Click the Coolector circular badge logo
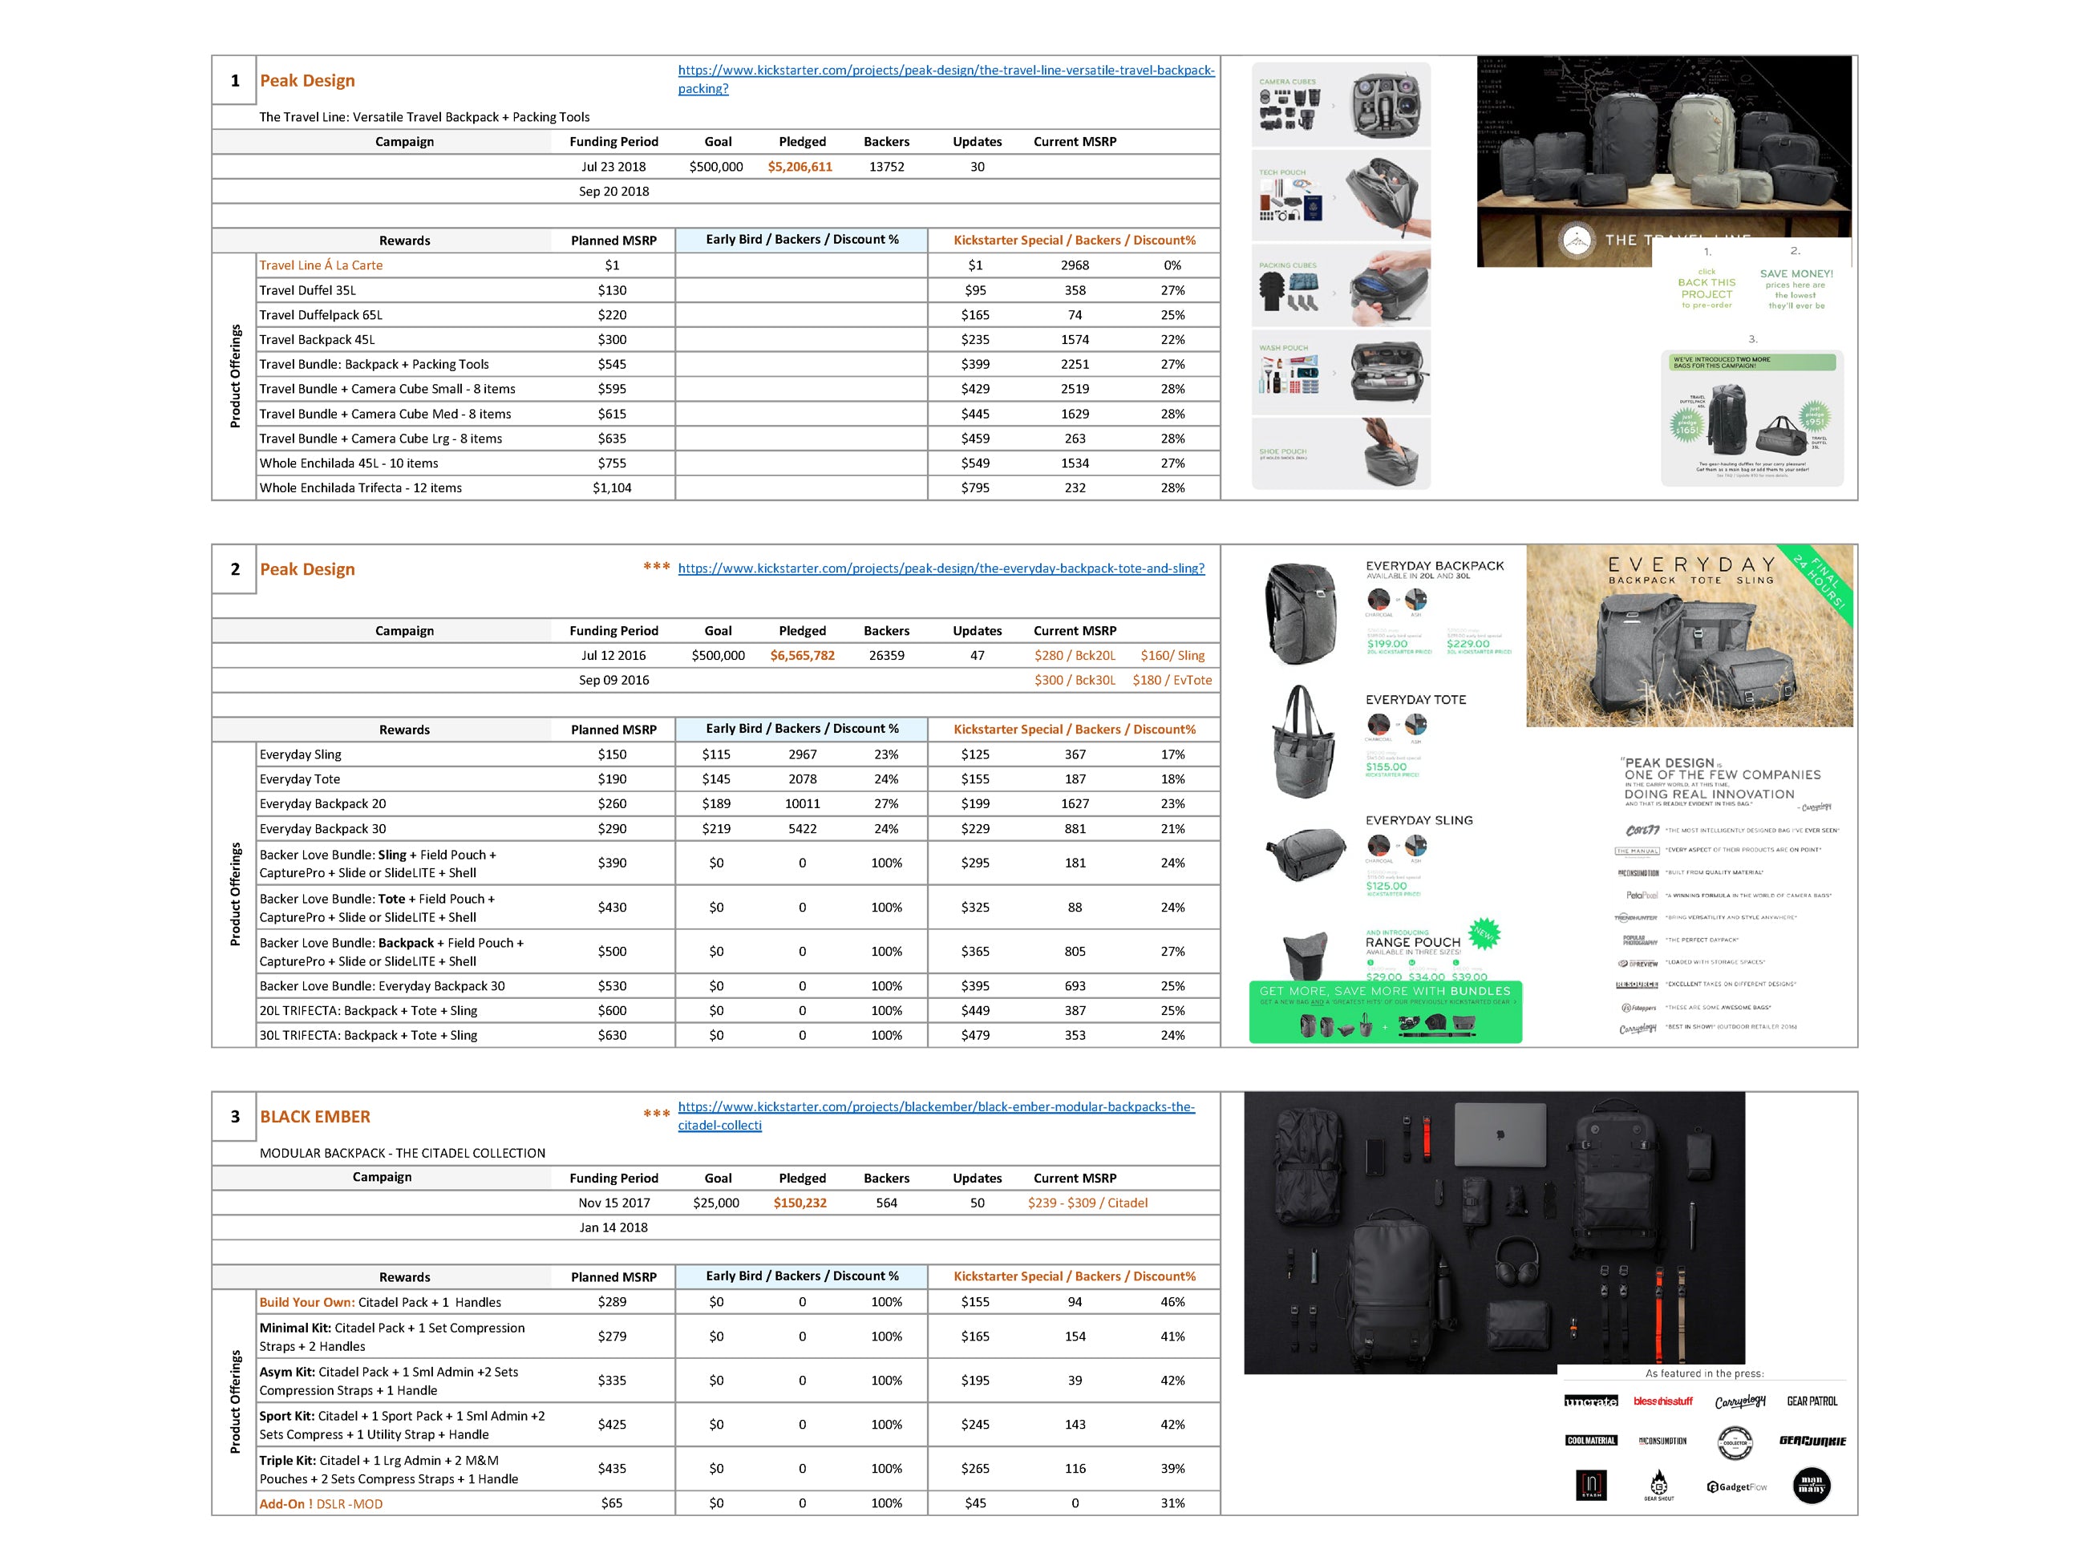This screenshot has width=2085, height=1565. point(1735,1442)
